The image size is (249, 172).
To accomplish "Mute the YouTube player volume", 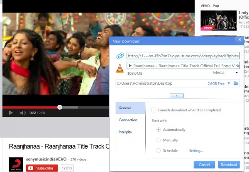I will (23, 113).
